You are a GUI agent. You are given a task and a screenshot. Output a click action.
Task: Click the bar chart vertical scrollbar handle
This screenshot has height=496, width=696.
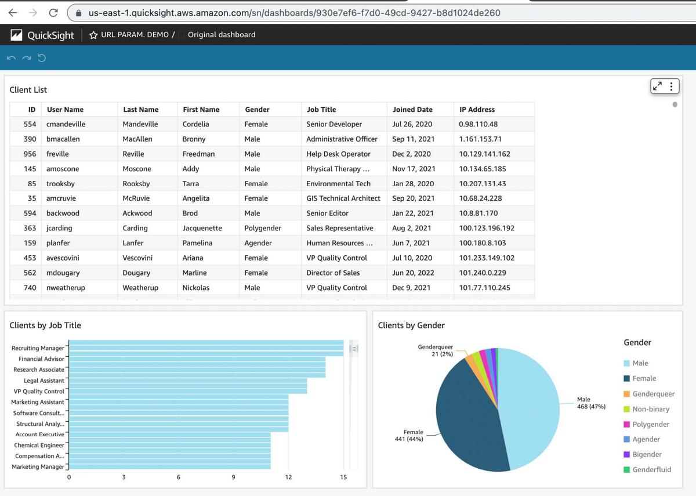click(x=355, y=348)
